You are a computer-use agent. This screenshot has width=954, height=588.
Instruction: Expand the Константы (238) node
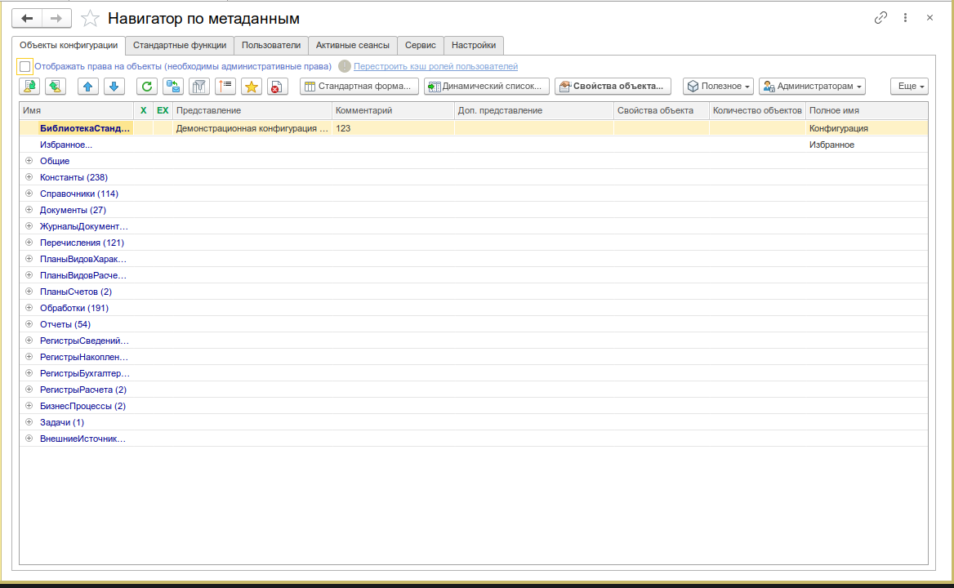[x=29, y=177]
